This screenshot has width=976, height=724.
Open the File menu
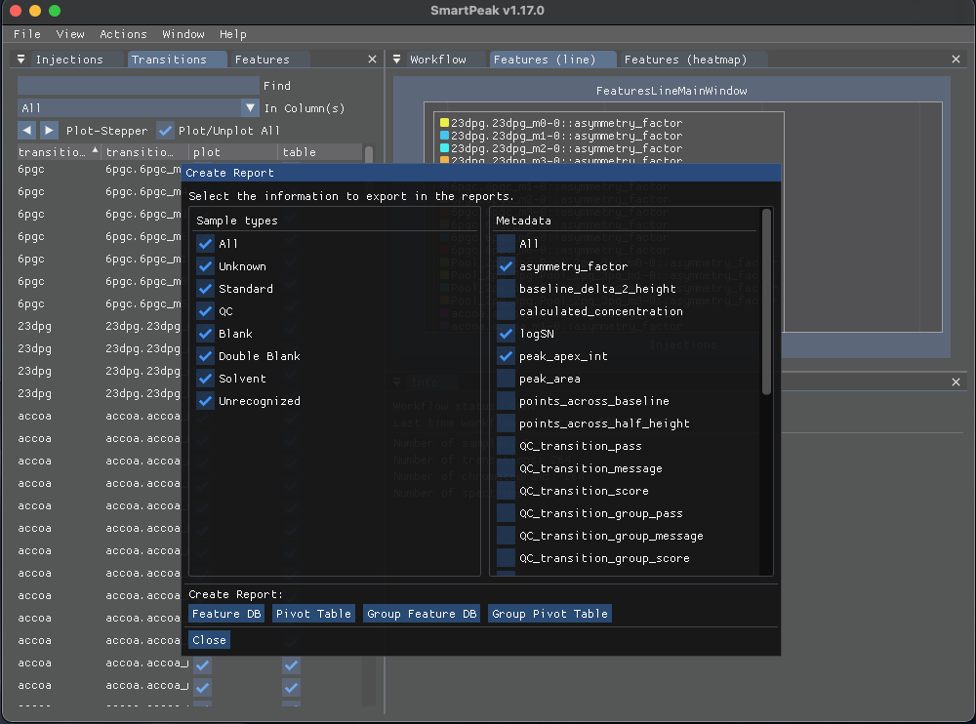coord(26,34)
